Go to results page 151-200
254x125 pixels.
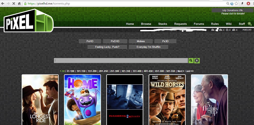pyautogui.click(x=92, y=71)
